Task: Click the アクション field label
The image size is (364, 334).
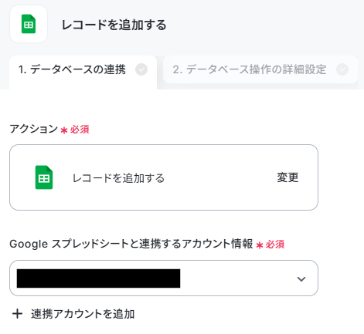Action: click(x=34, y=129)
